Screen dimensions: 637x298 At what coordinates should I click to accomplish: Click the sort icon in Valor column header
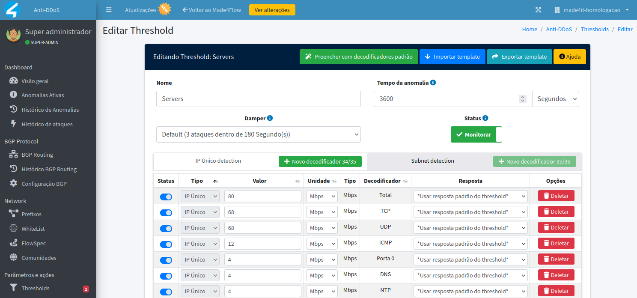(298, 181)
